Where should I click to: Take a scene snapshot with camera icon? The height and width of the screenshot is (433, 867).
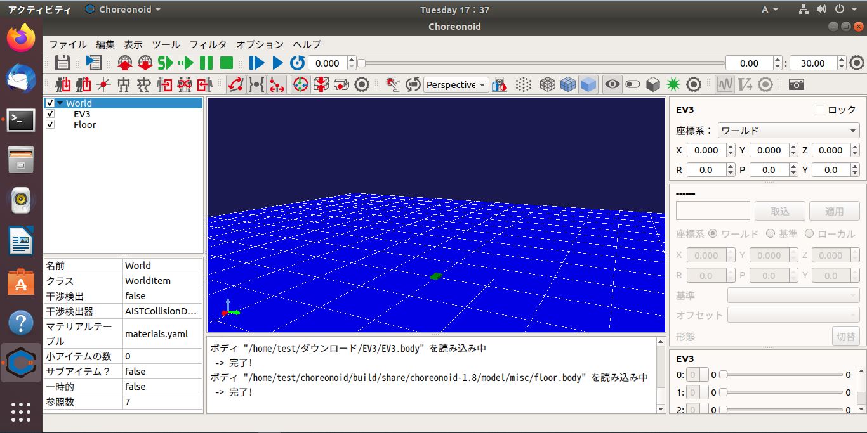click(x=797, y=84)
